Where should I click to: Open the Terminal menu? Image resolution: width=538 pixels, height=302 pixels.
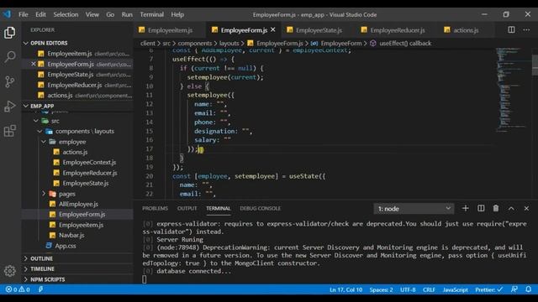(151, 14)
